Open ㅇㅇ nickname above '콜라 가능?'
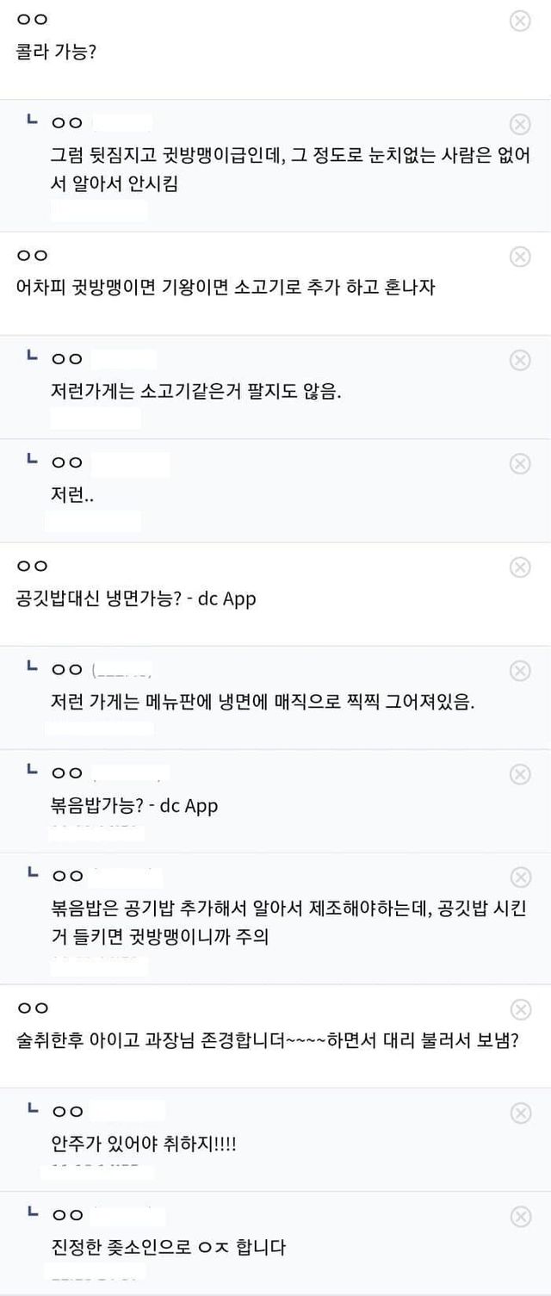The width and height of the screenshot is (551, 1296). point(33,21)
